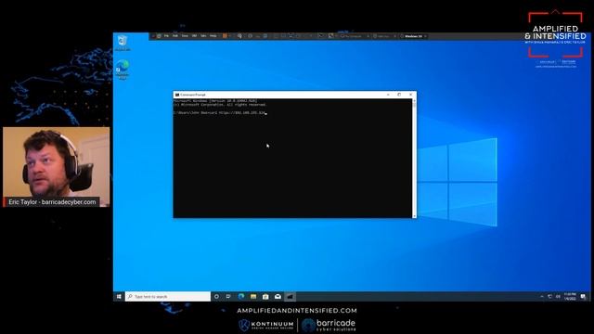Switch to the My Computer VM tab
Screen dimensions: 594x334
354,36
